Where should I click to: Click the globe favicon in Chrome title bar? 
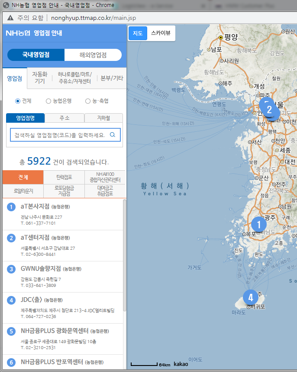click(x=6, y=5)
